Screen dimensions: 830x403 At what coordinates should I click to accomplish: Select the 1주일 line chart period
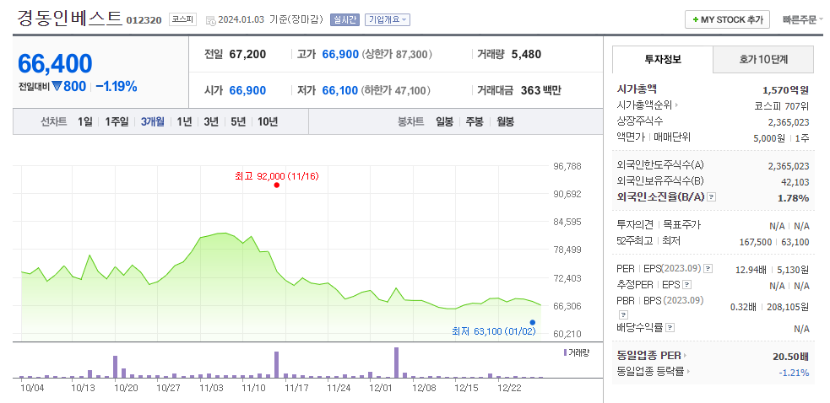click(x=117, y=121)
